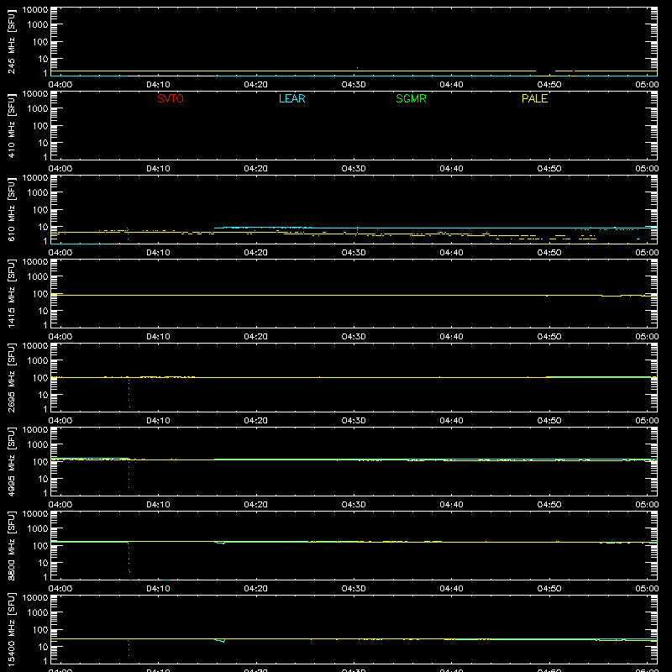Click the 04:50 tick label under the 2695 MHz panel

click(x=549, y=421)
